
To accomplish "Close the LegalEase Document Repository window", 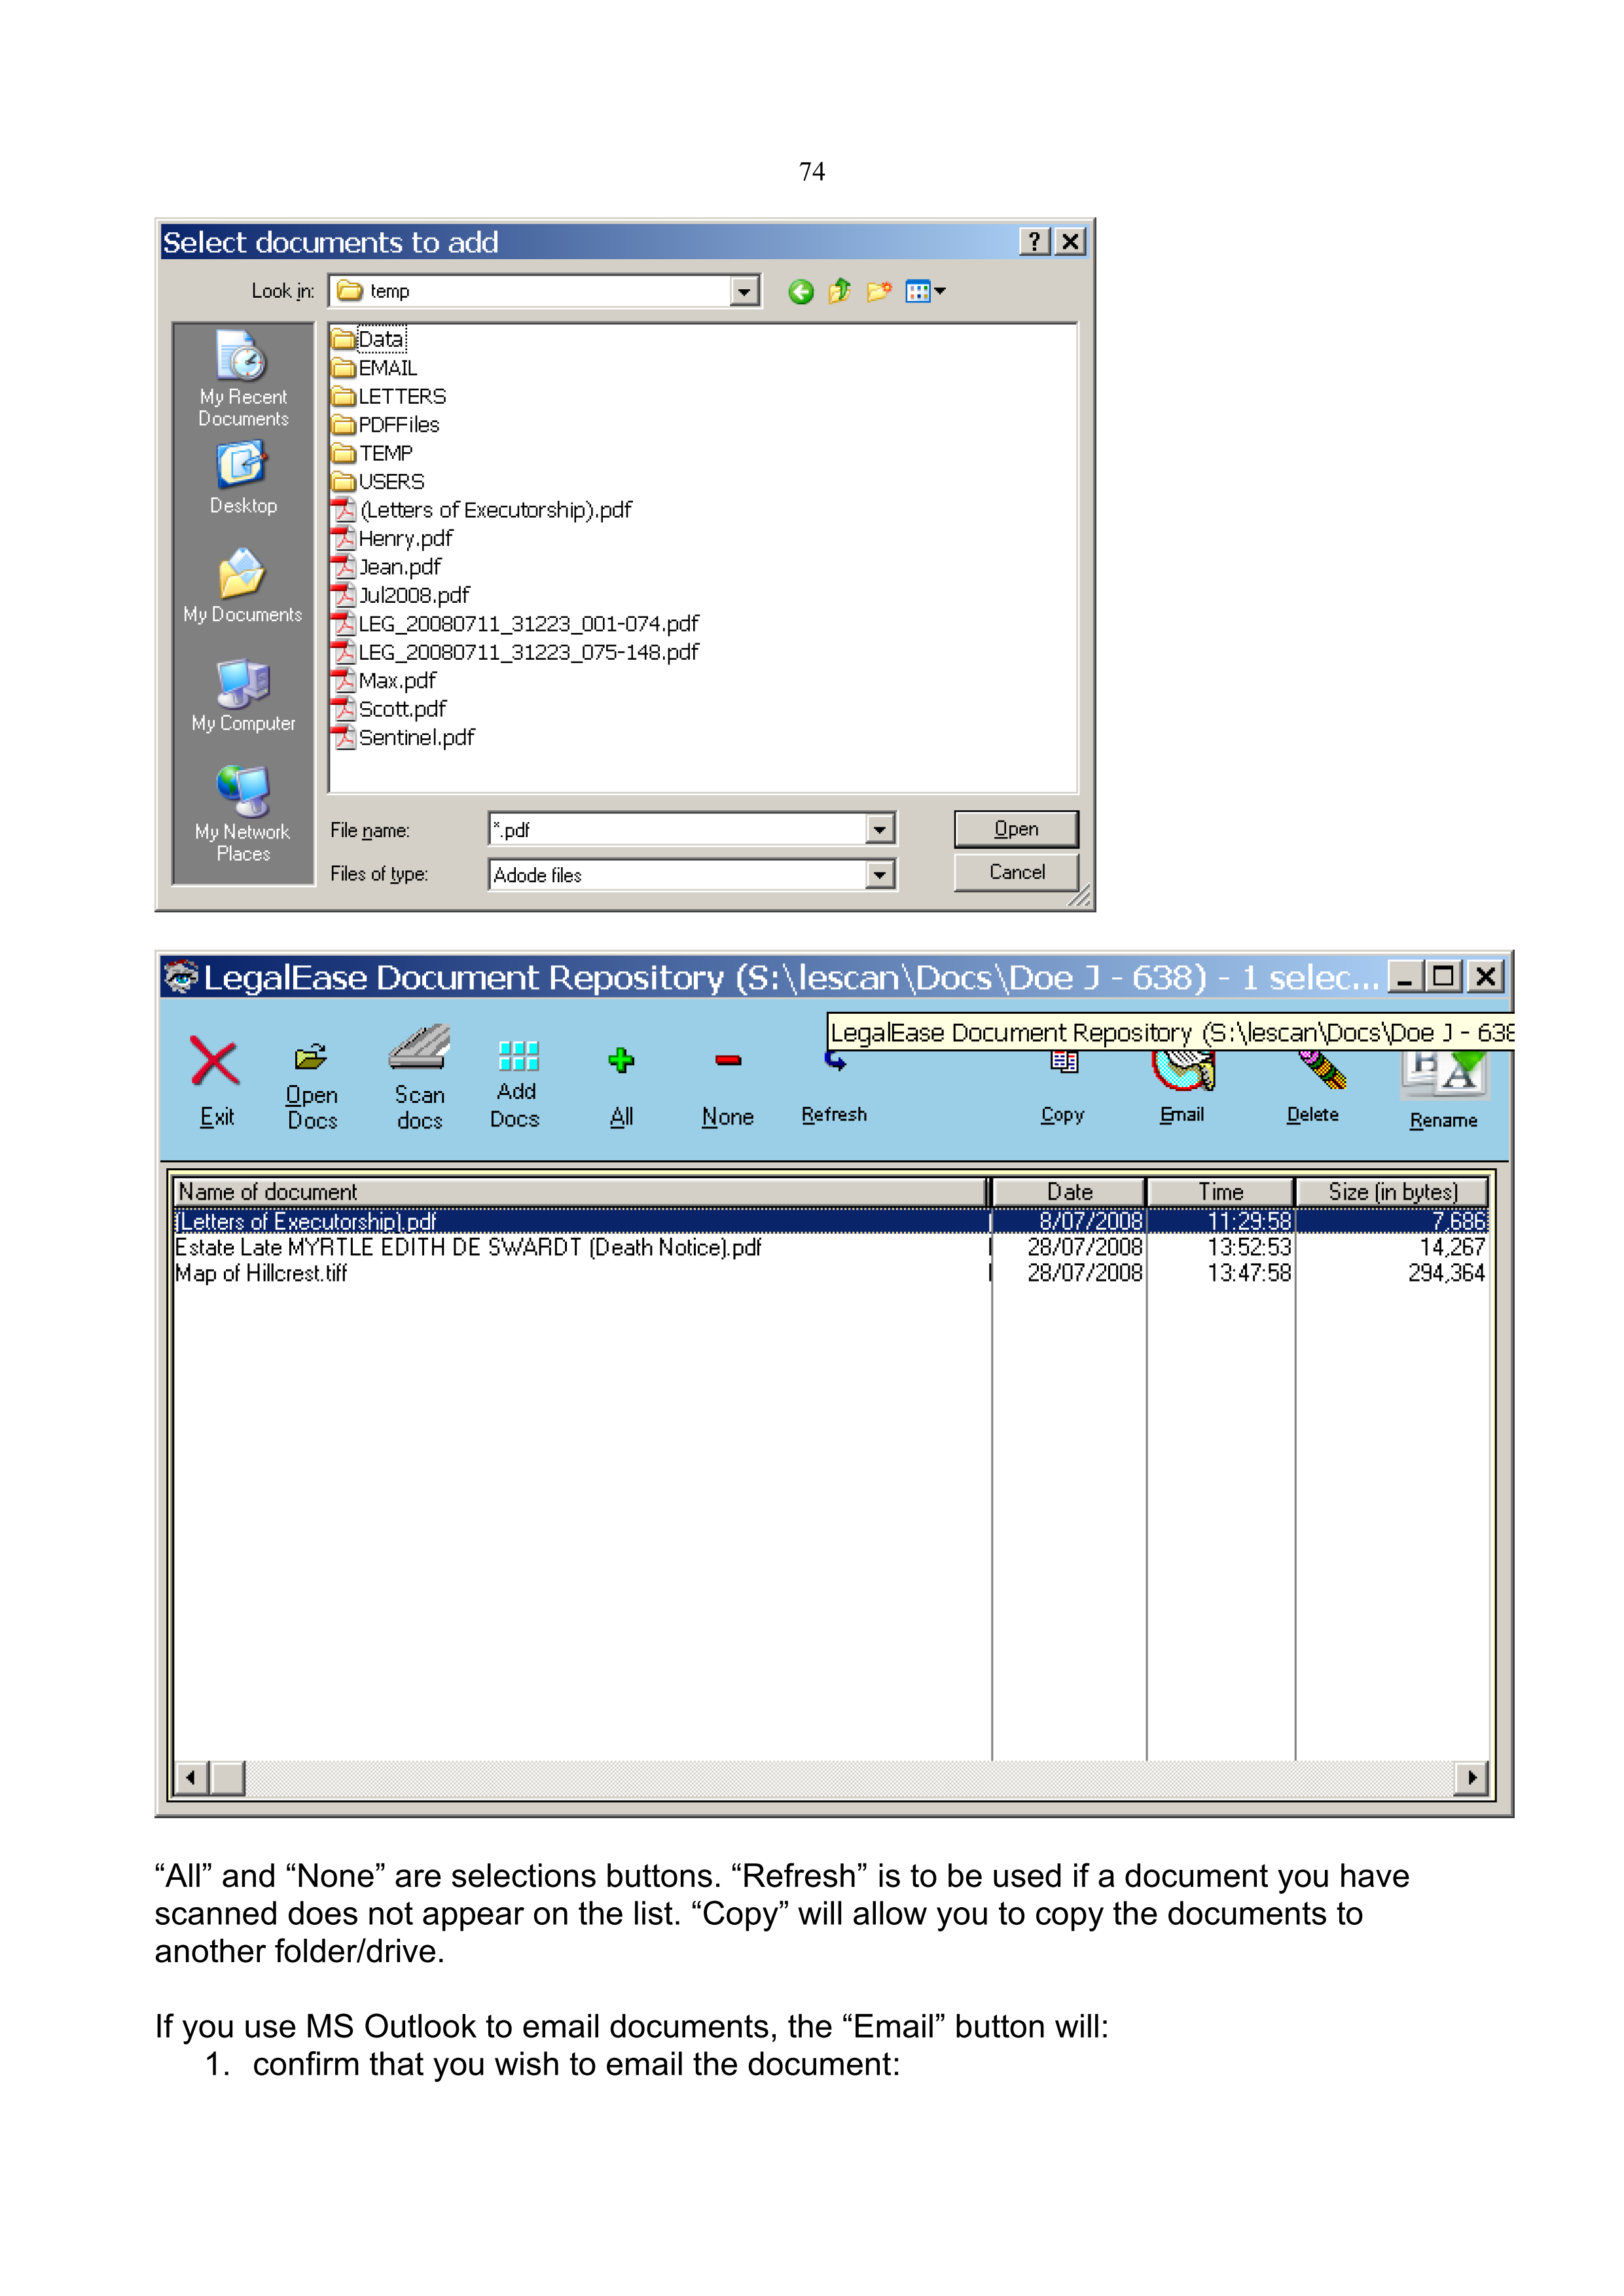I will [1487, 977].
